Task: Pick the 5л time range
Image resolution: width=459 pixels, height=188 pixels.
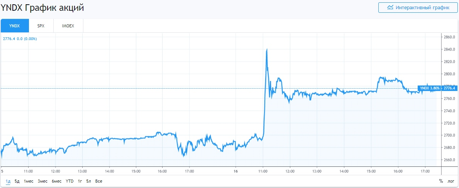Action: tap(88, 181)
